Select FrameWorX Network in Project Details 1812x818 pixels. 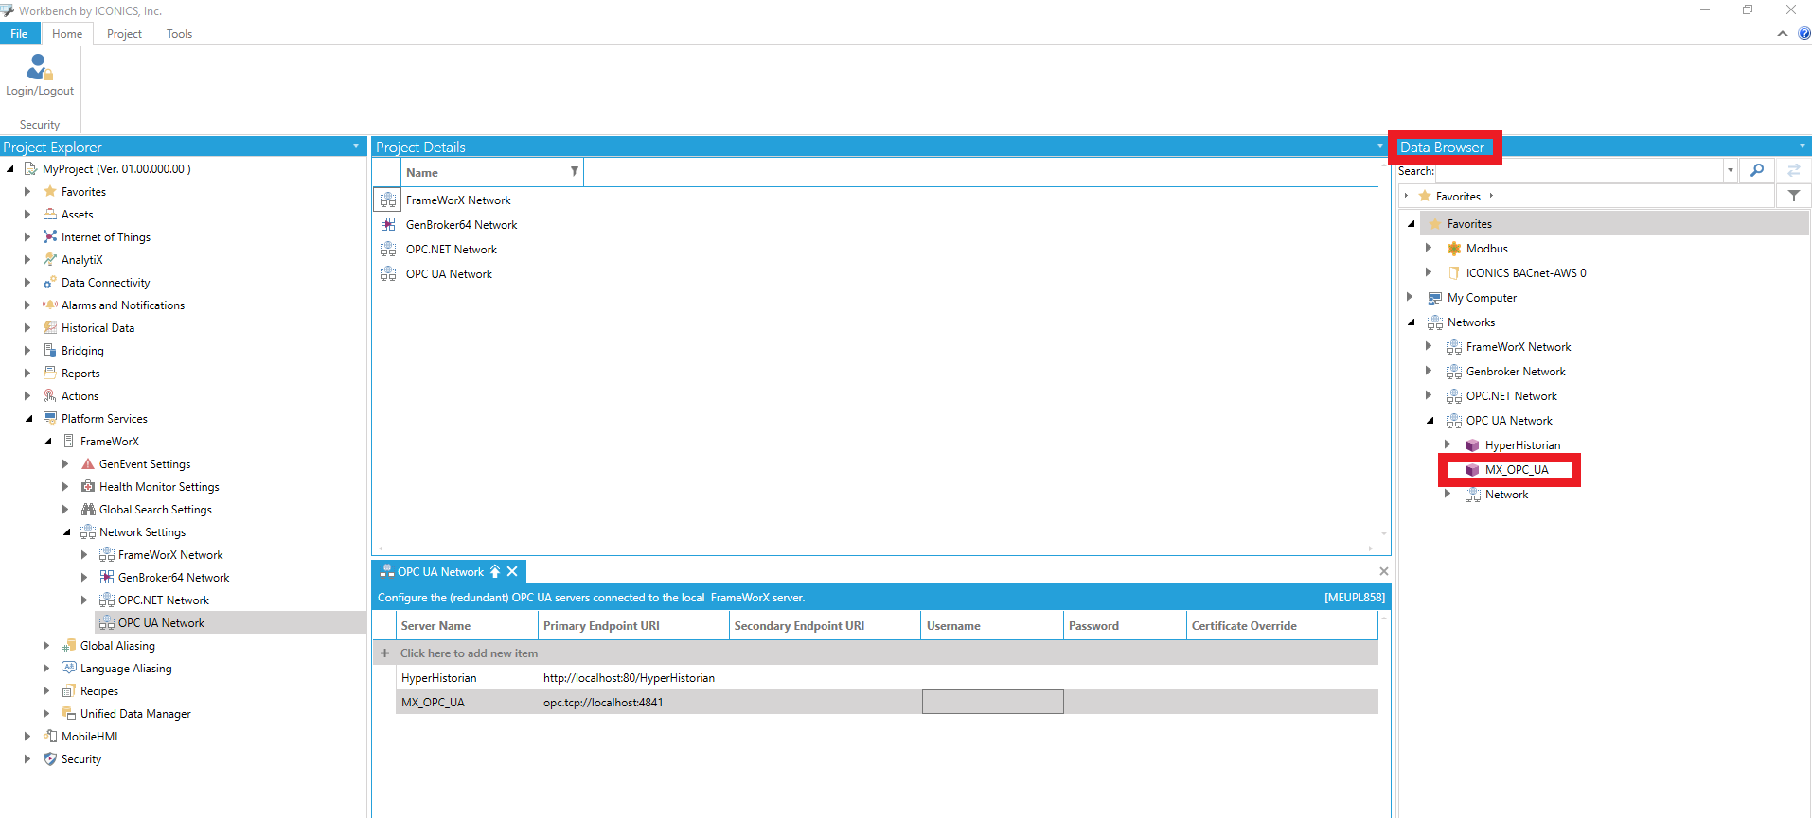click(458, 200)
